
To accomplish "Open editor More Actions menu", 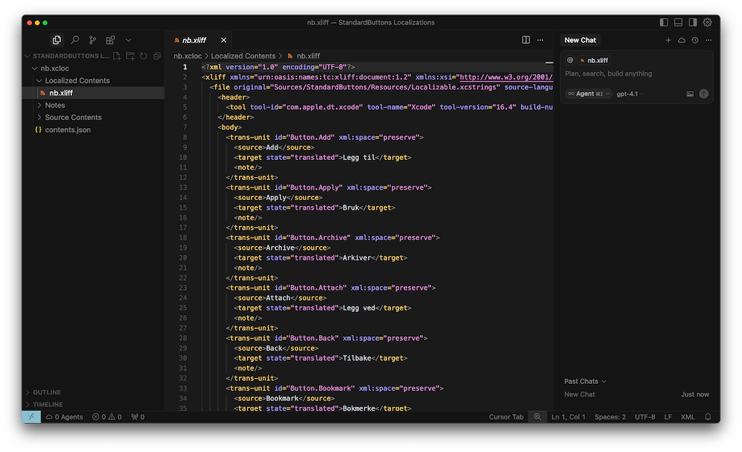I will 540,40.
